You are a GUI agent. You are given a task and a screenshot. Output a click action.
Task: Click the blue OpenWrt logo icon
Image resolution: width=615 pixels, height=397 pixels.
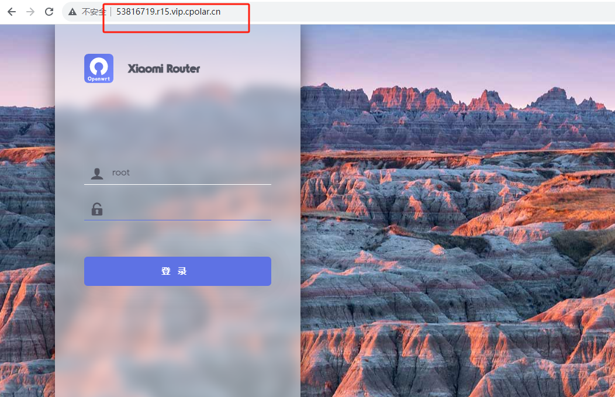pyautogui.click(x=99, y=68)
